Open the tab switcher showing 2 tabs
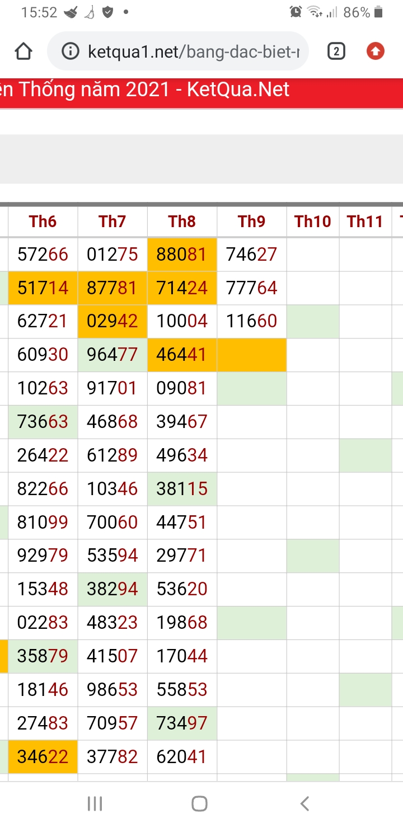403x828 pixels. [336, 52]
